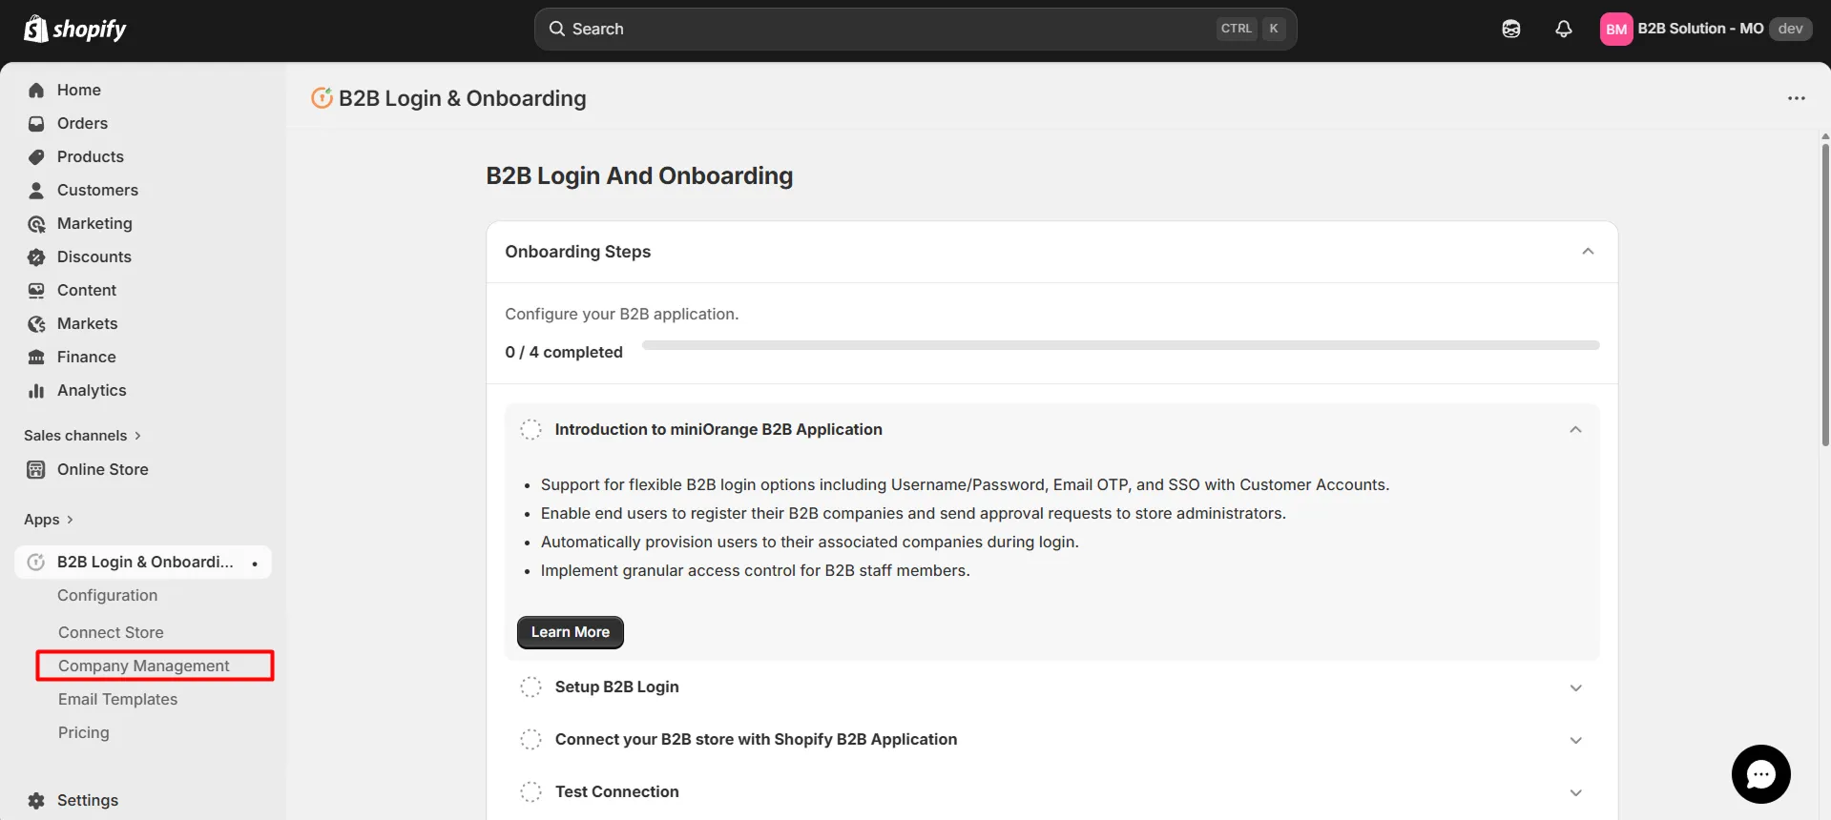The width and height of the screenshot is (1831, 820).
Task: Collapse the Onboarding Steps card
Action: pyautogui.click(x=1588, y=251)
